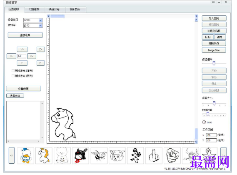Click the canvas vertical scrollbar thumb
Screen dimensions: 237x175
click(196, 134)
